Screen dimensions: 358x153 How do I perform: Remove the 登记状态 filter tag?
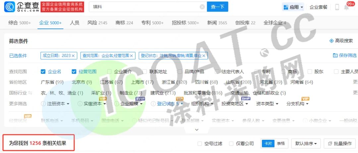tap(204, 56)
